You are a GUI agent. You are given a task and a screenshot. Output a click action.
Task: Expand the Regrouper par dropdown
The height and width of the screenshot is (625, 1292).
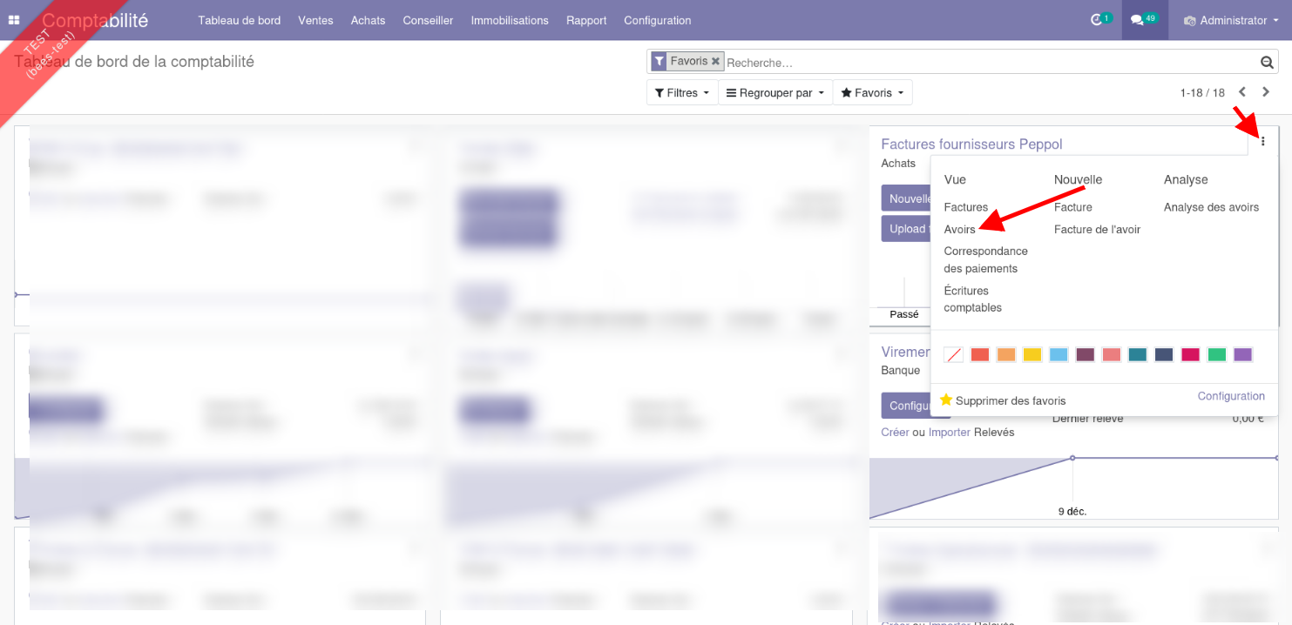(775, 93)
